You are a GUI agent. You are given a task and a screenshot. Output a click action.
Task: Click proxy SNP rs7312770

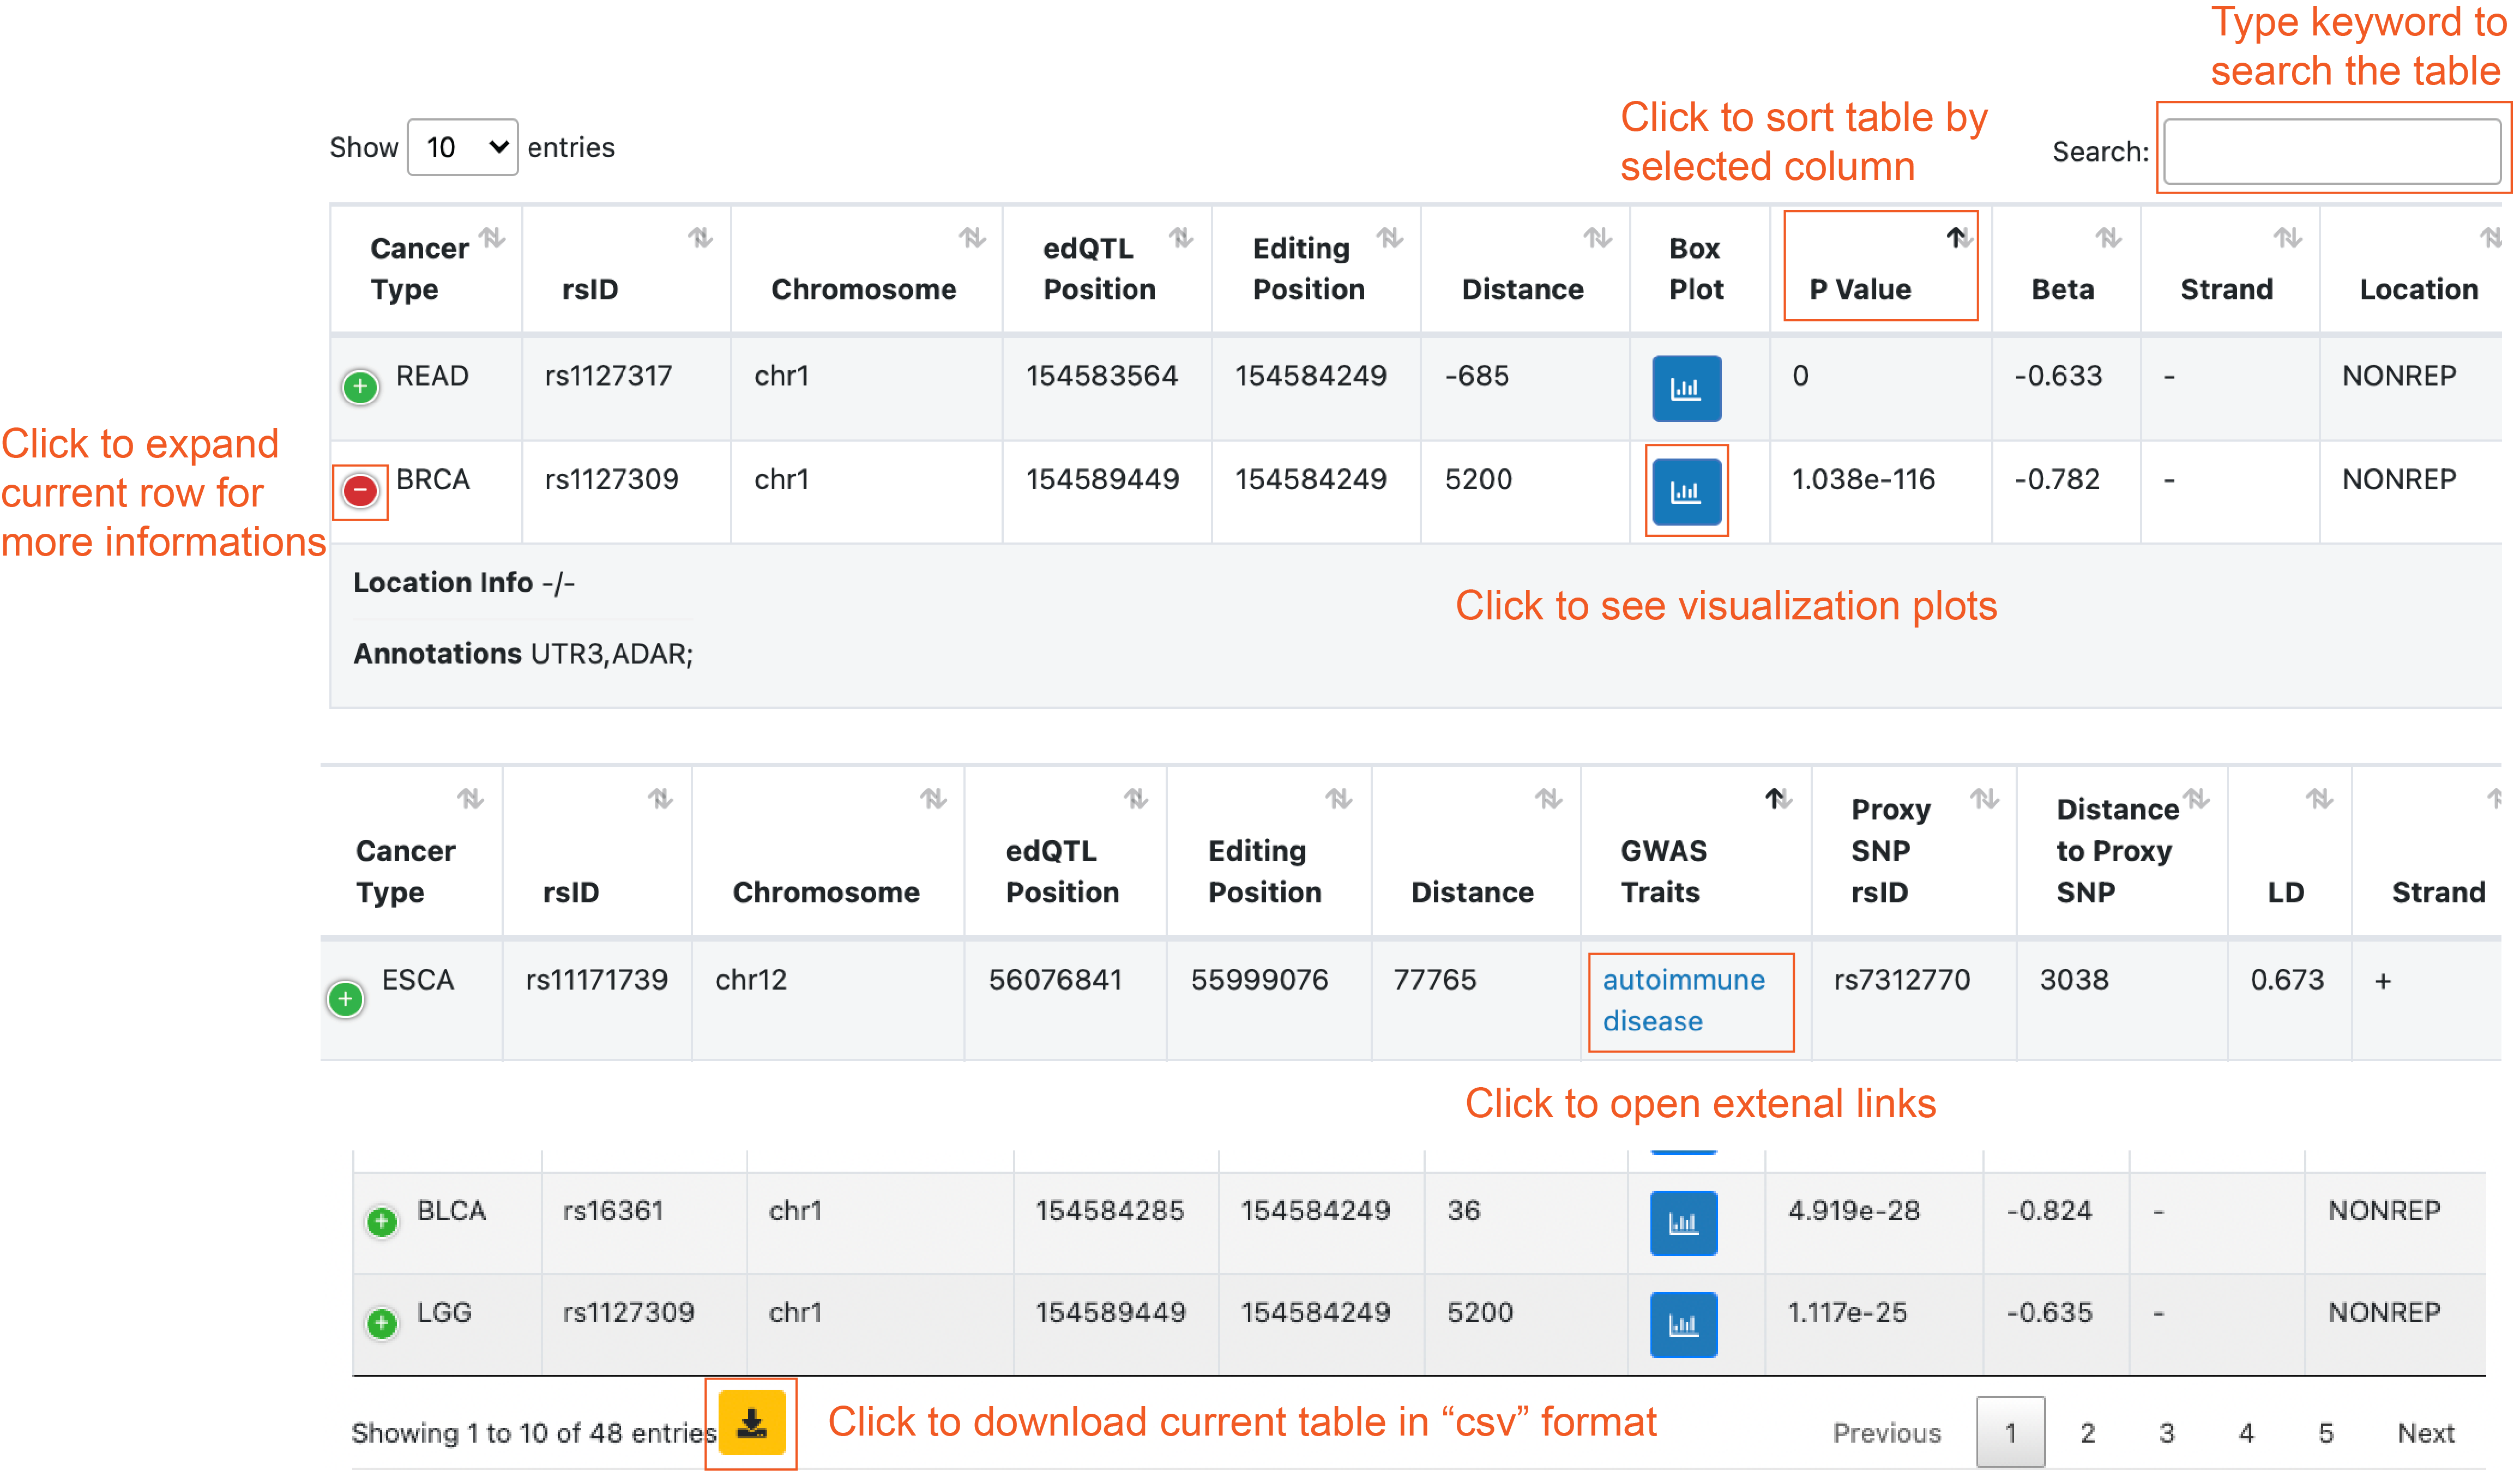tap(1901, 979)
